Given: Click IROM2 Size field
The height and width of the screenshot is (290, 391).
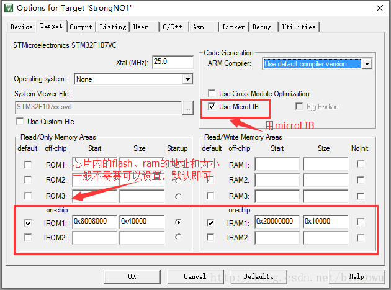Looking at the screenshot, I should (x=142, y=238).
